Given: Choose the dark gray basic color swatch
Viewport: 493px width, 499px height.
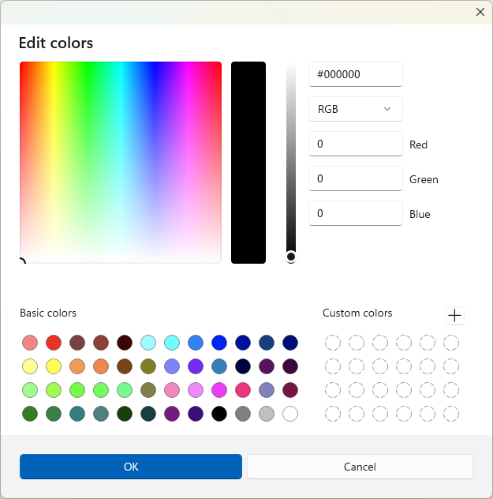Looking at the screenshot, I should coord(243,414).
